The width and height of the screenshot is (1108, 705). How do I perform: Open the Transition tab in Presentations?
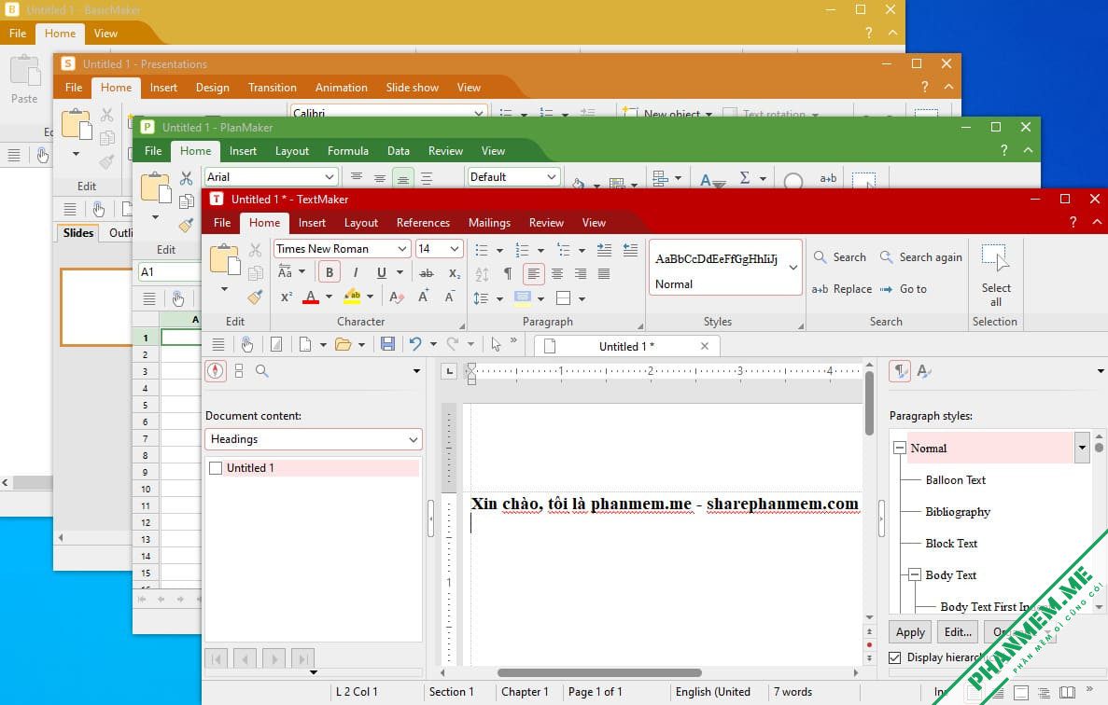pos(272,88)
